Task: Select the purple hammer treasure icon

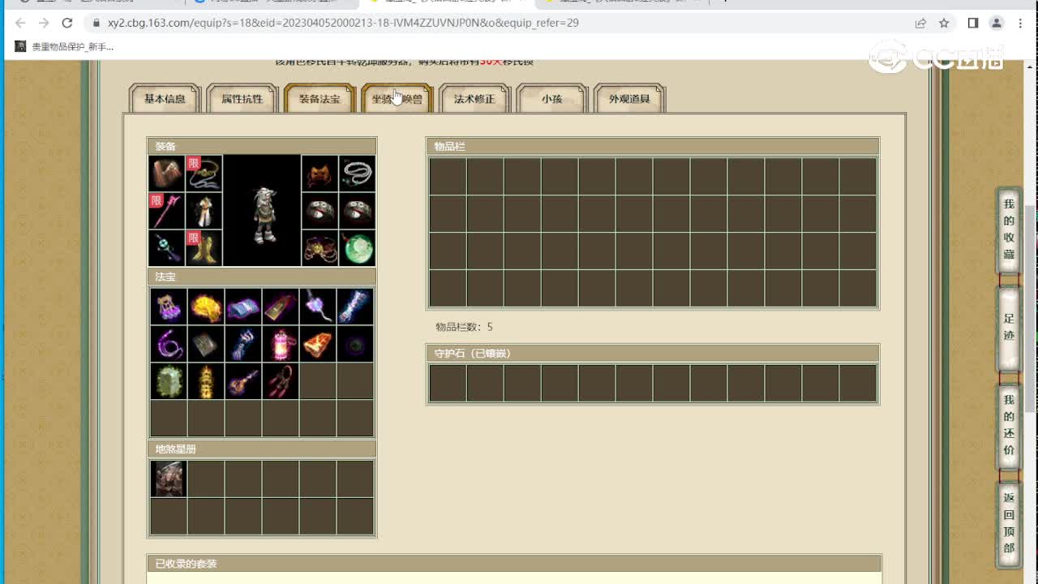Action: [x=318, y=307]
